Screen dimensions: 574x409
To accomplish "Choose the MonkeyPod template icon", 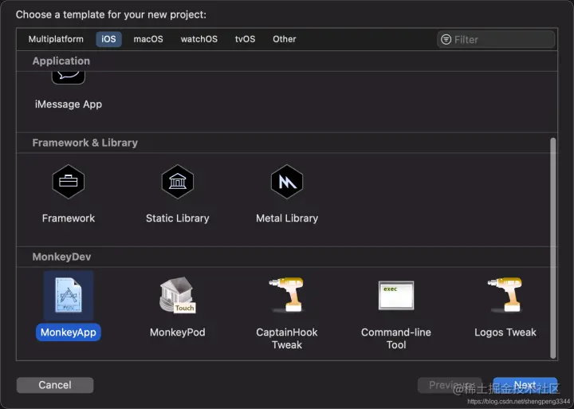I will [178, 295].
